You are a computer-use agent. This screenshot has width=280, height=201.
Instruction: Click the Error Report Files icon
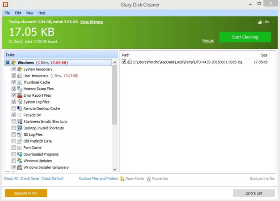19,95
